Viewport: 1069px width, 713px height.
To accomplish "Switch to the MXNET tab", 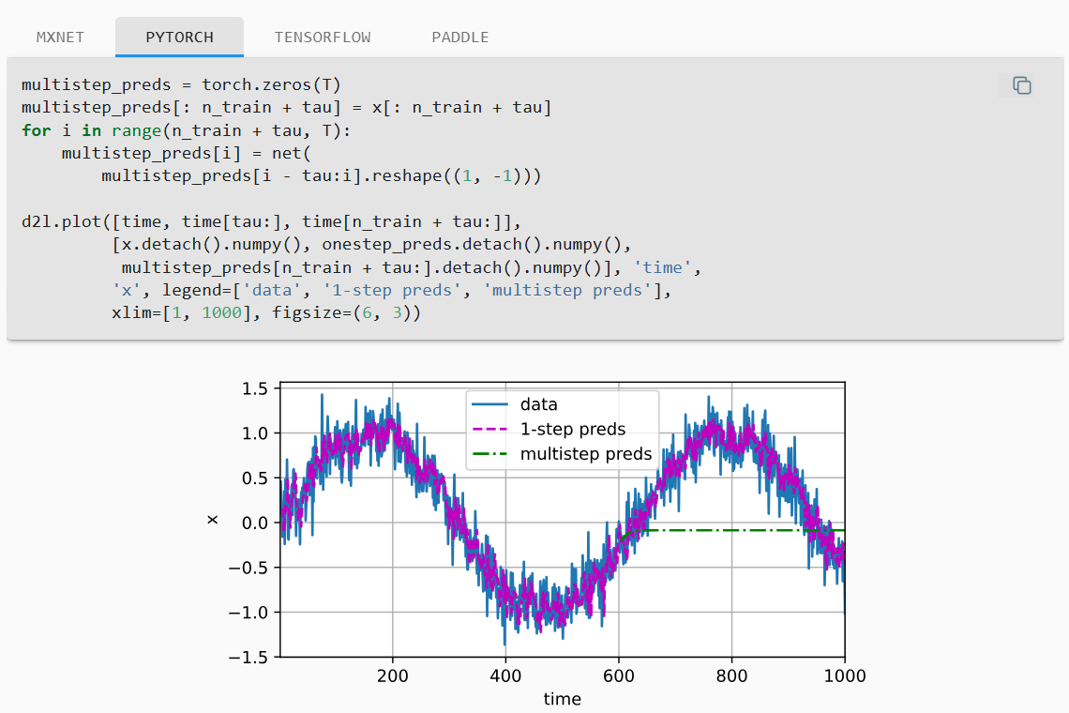I will (x=60, y=37).
